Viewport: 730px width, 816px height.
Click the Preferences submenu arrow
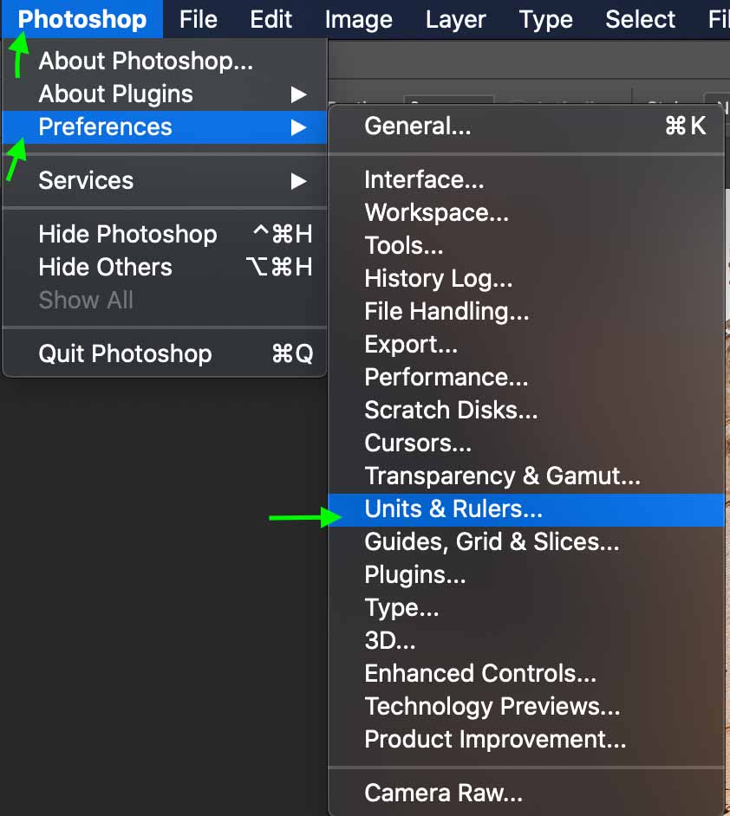[298, 127]
